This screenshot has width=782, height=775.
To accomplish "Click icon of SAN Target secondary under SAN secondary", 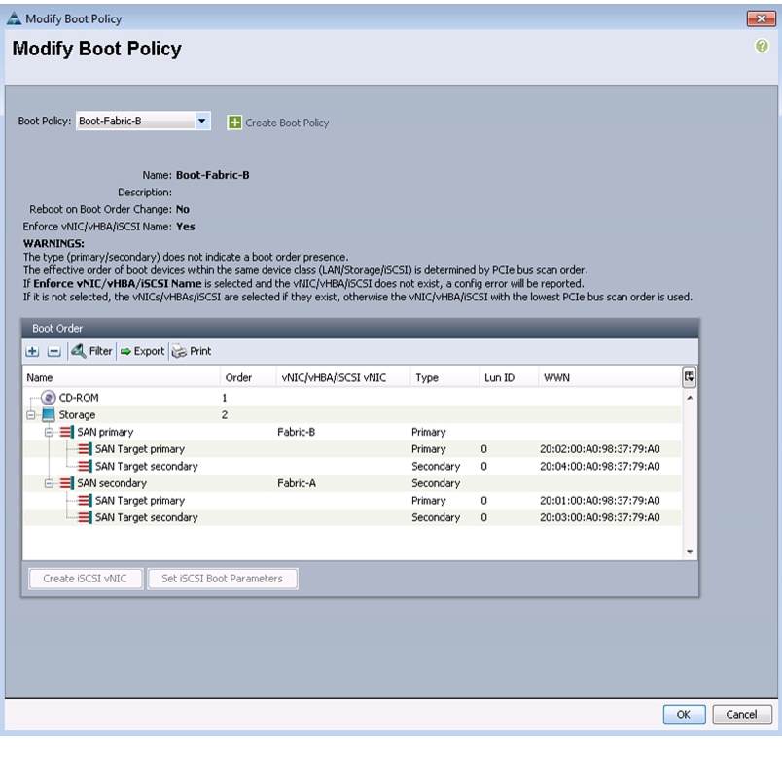I will pos(85,517).
